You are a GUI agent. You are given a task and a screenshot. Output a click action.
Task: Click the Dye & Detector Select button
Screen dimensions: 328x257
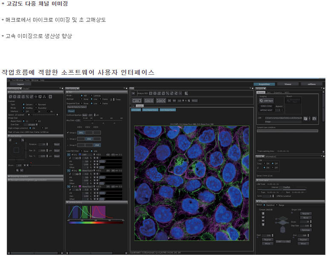(78, 107)
